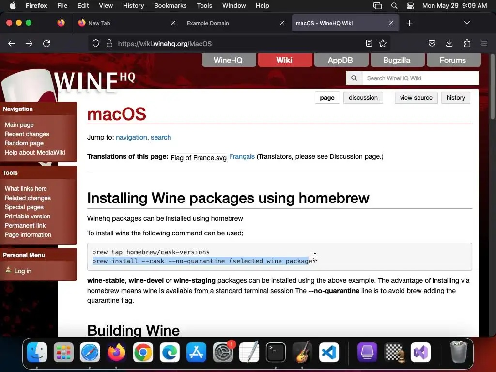Click Log in under Personal Menu
Screen dimensions: 496x372
[23, 271]
